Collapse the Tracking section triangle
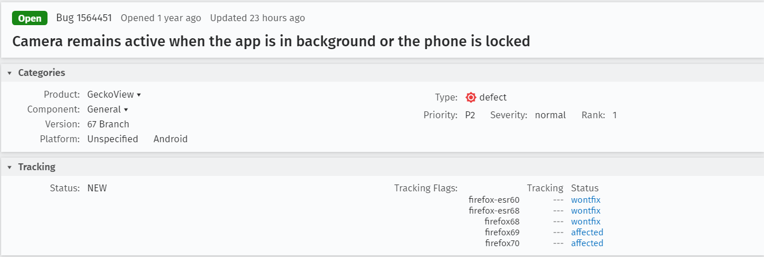Viewport: 764px width, 257px height. (10, 167)
